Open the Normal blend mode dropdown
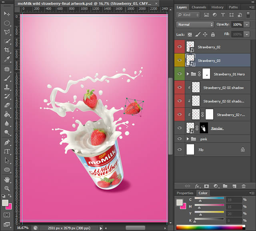This screenshot has width=256, height=231. click(x=195, y=24)
